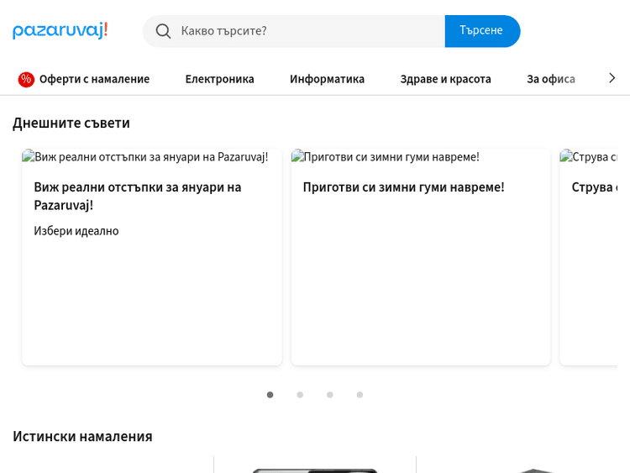630x473 pixels.
Task: Select the fourth carousel dot
Action: (x=360, y=395)
